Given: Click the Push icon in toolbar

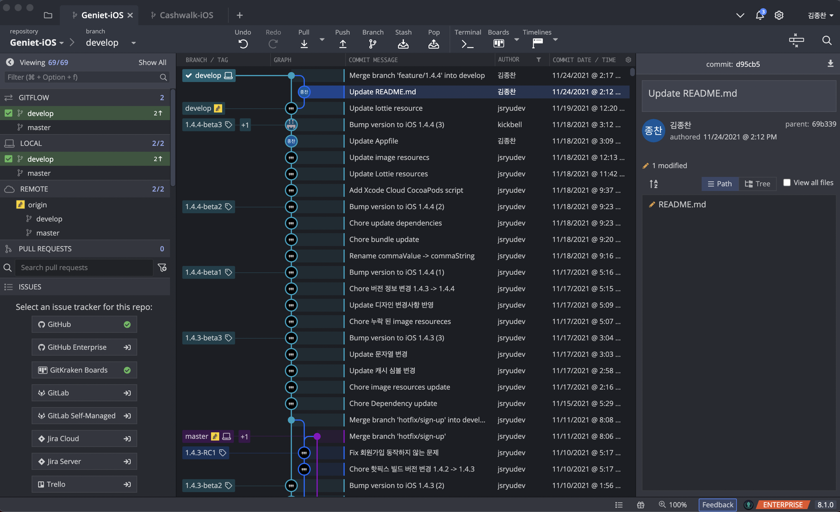Looking at the screenshot, I should pyautogui.click(x=342, y=43).
